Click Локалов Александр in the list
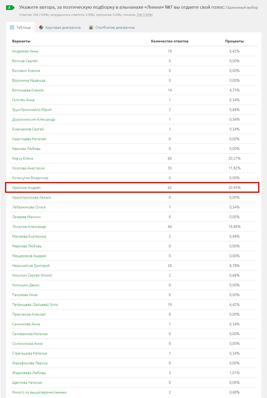The width and height of the screenshot is (267, 398). 29,227
